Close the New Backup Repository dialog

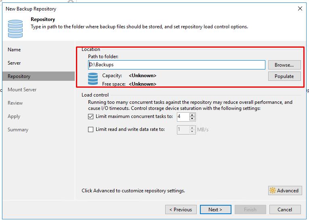point(300,8)
